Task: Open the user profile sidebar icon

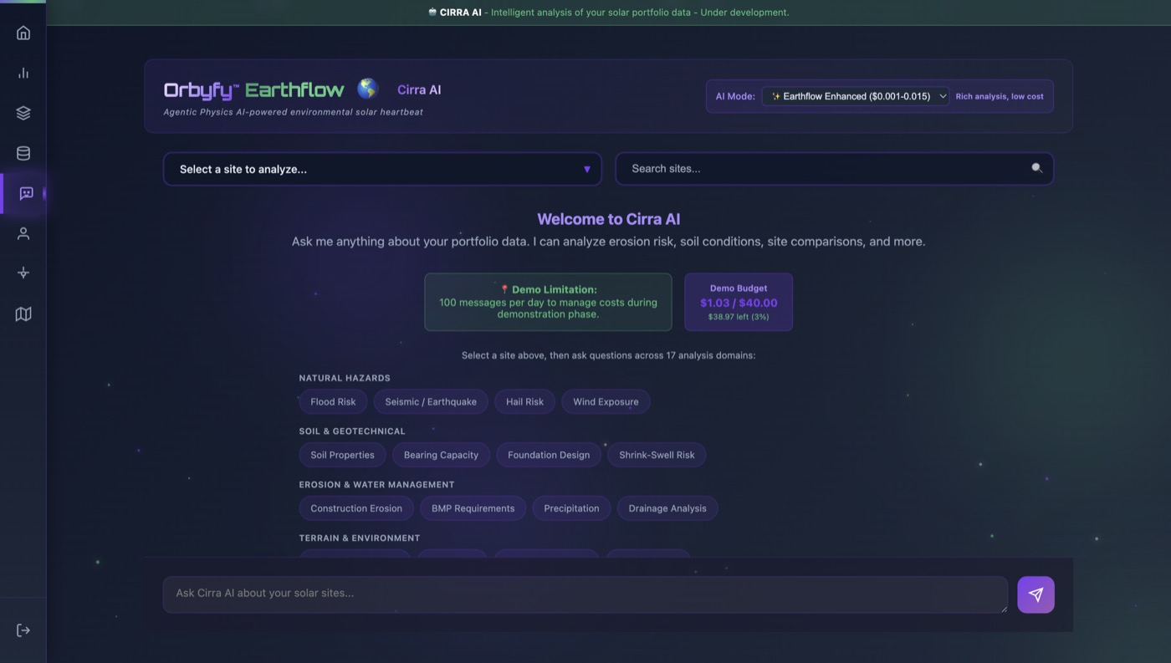Action: pos(23,233)
